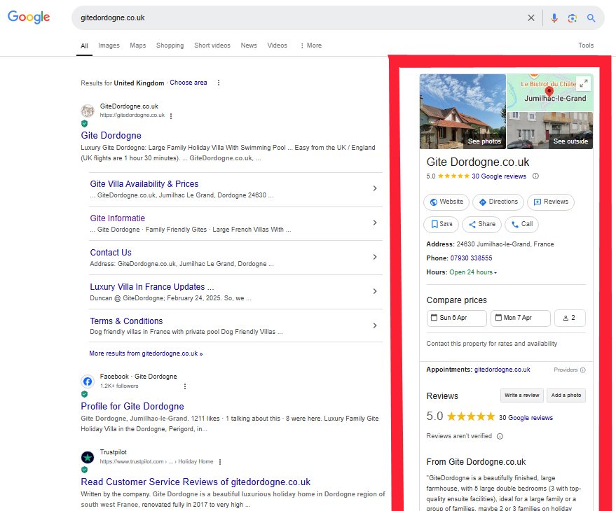Viewport: 616px width, 511px height.
Task: Open Profile for Gite Dordogne link
Action: 132,406
